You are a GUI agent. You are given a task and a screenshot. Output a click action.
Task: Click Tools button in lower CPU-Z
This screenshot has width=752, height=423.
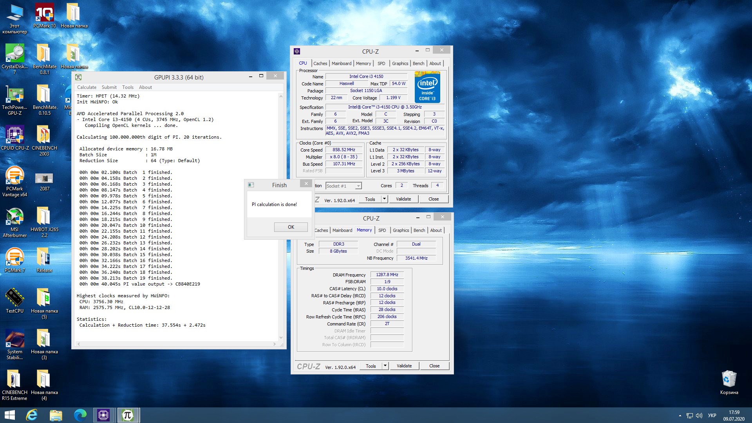[371, 366]
